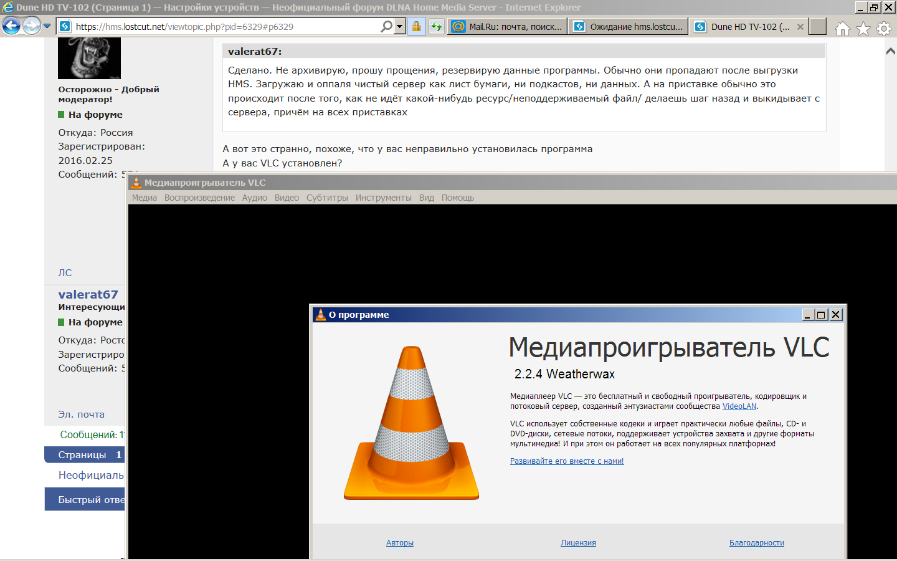This screenshot has height=561, width=897.
Task: Close the Dune HD TV-102 tab
Action: [x=800, y=27]
